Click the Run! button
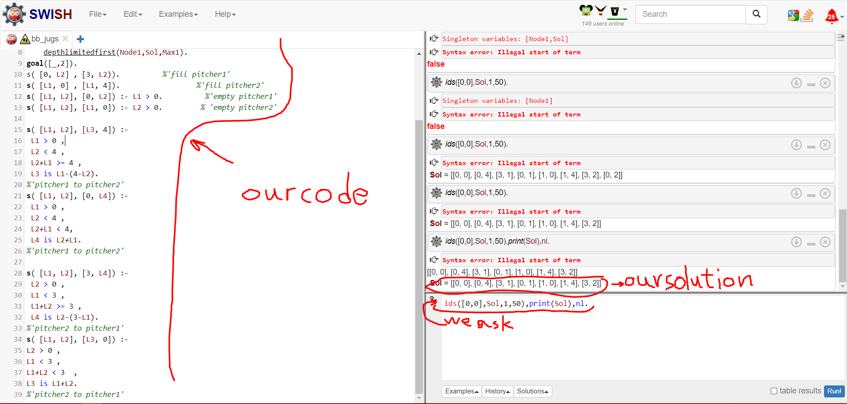The width and height of the screenshot is (847, 404). [834, 391]
